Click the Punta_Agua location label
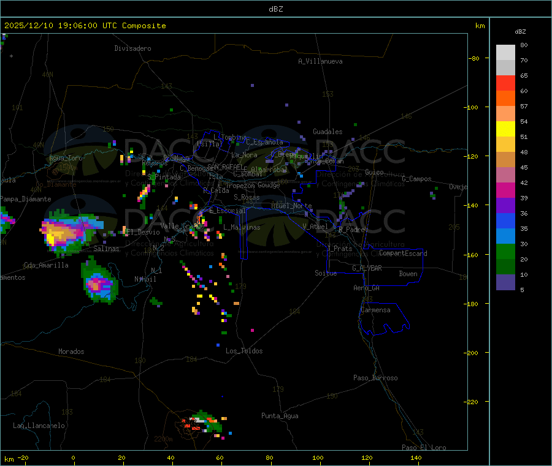 click(x=280, y=416)
